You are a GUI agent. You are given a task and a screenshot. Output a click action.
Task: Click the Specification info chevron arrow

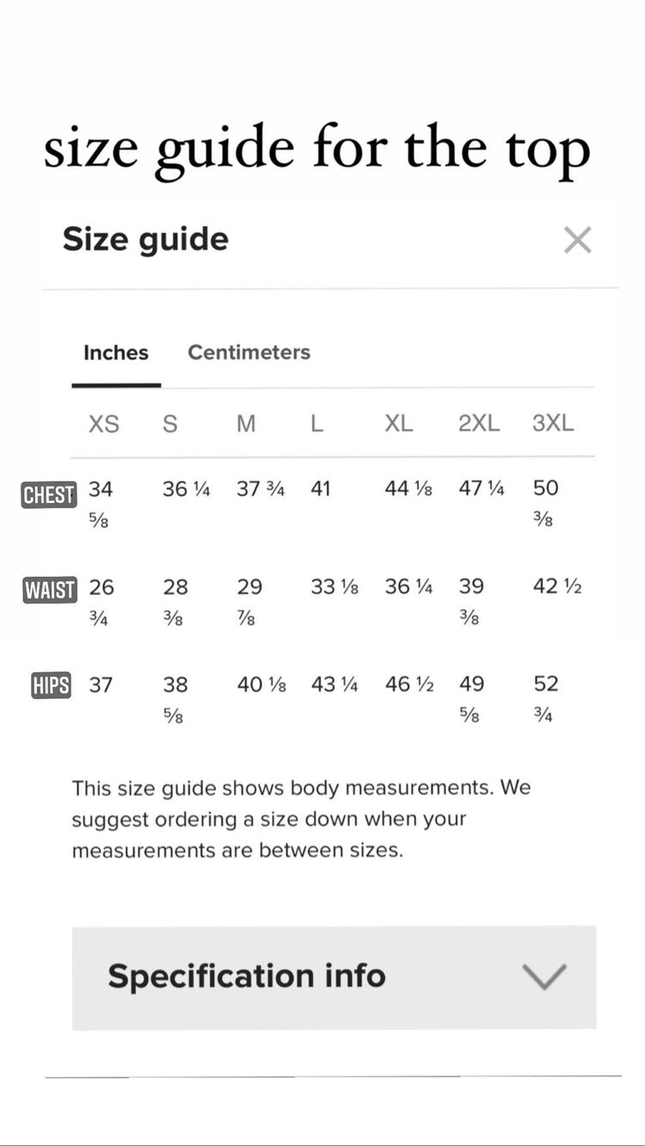[x=544, y=977]
